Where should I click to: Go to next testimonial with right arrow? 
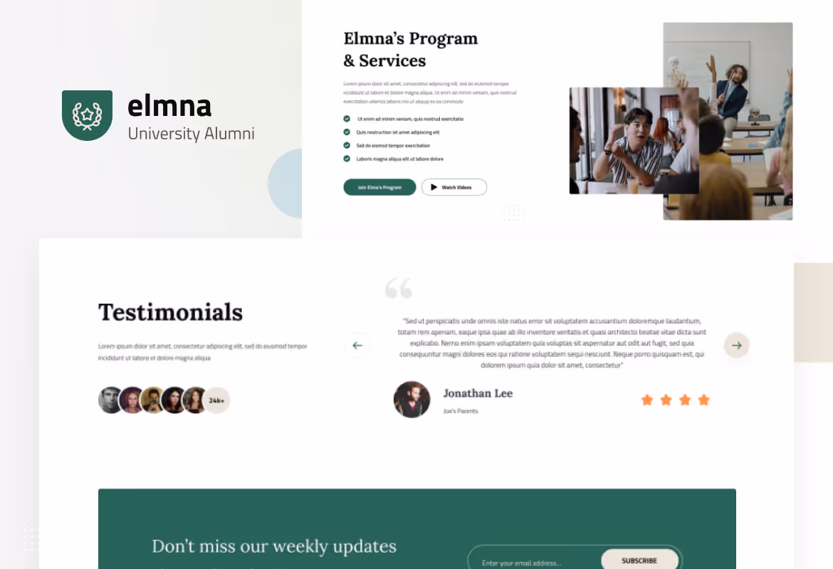coord(737,346)
